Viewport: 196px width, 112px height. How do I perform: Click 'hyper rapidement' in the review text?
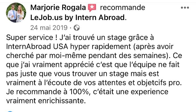point(101,47)
